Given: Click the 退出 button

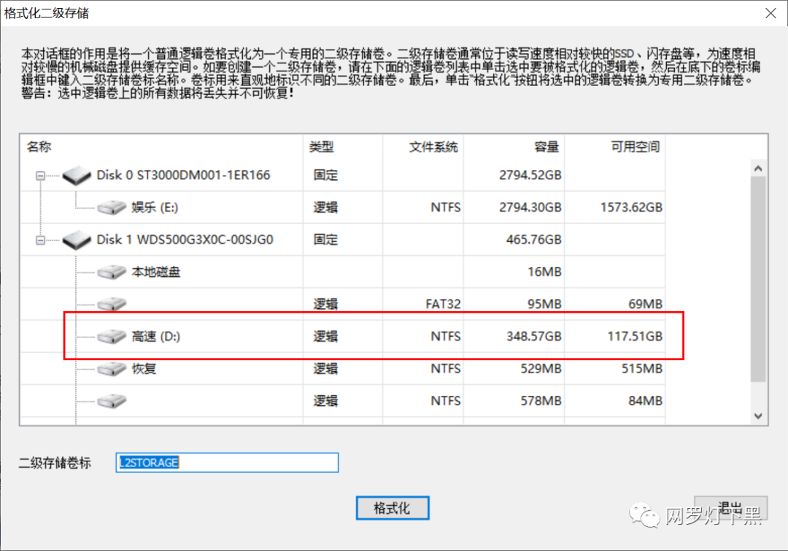Looking at the screenshot, I should coord(730,508).
